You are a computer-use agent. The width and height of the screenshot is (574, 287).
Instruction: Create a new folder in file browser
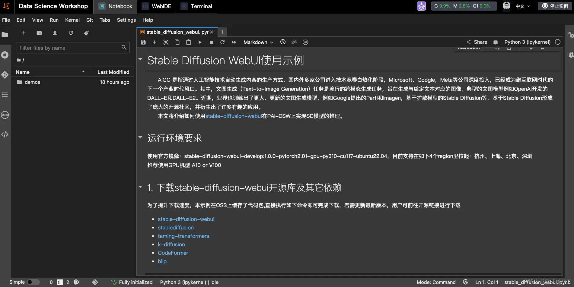[x=39, y=33]
